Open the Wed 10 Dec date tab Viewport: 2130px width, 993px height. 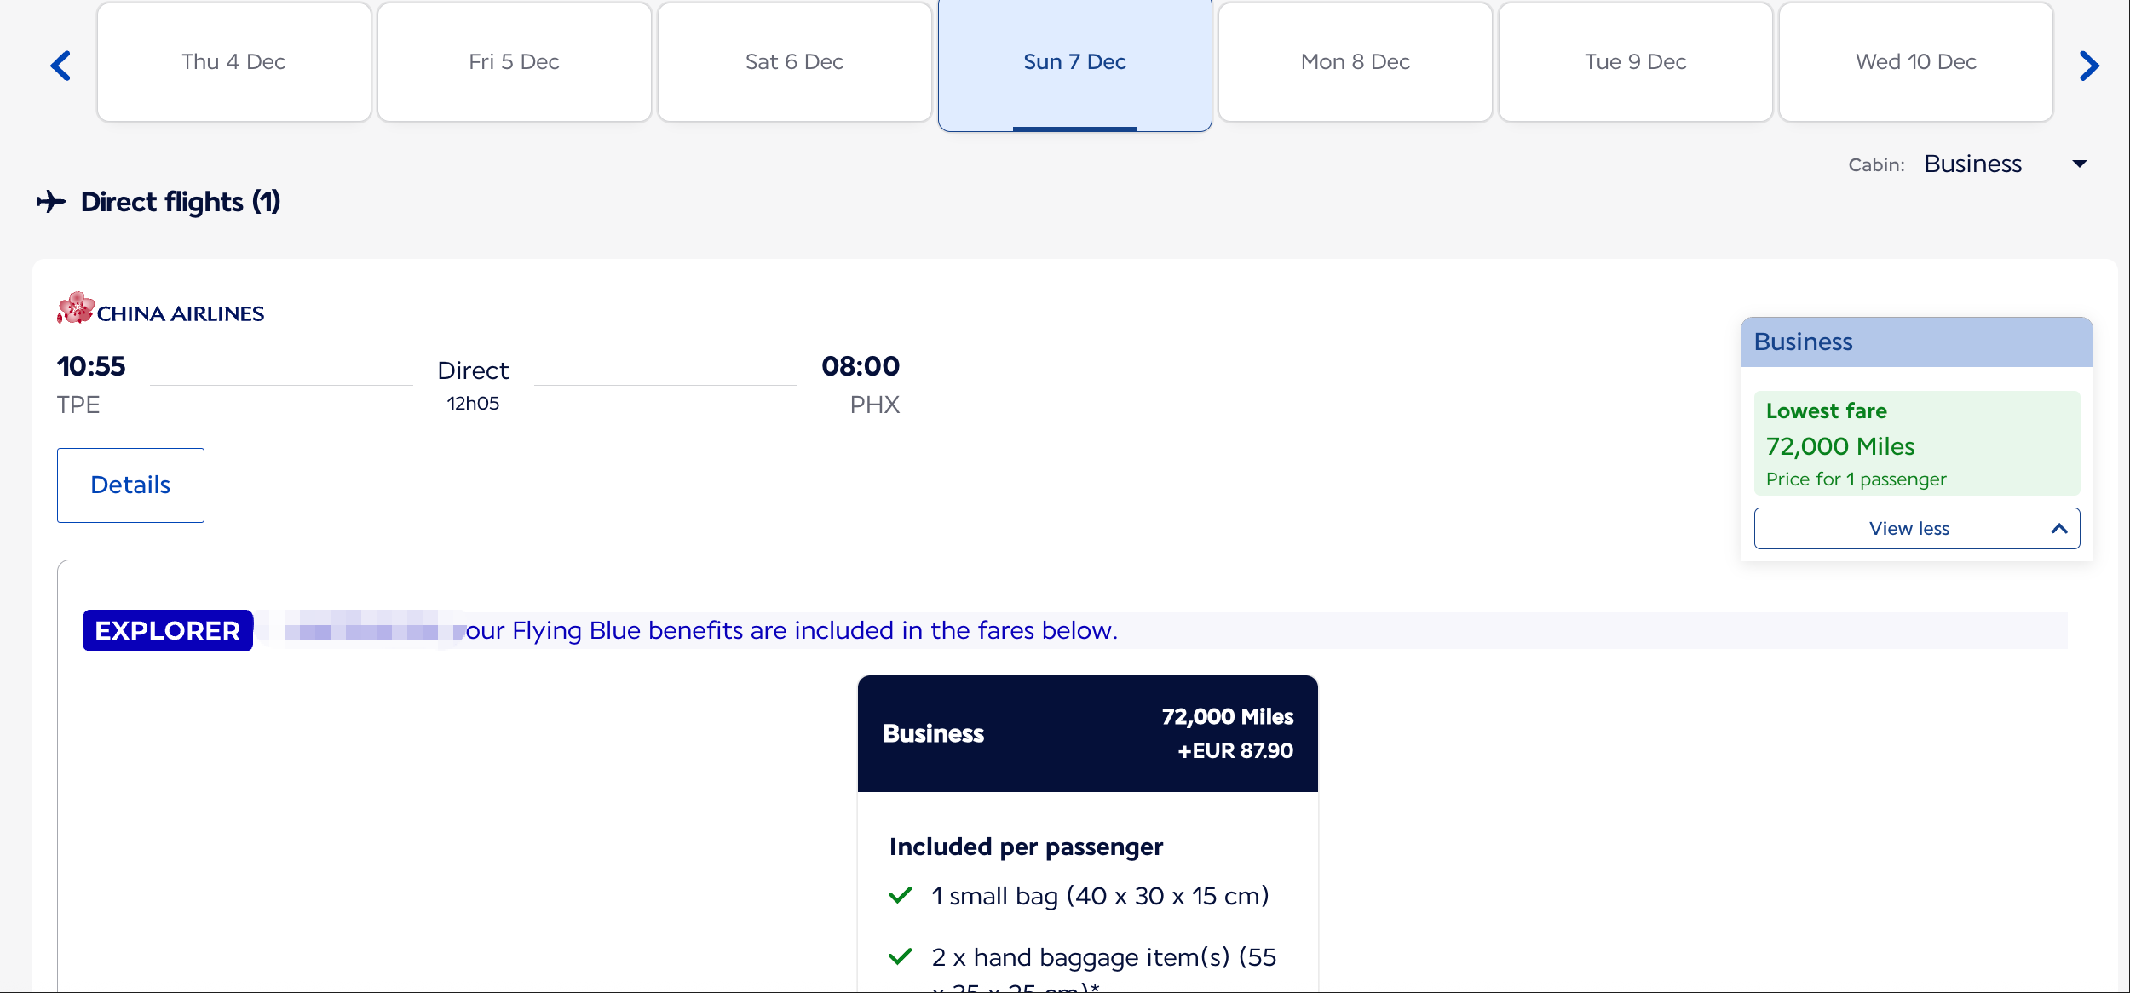(1915, 62)
